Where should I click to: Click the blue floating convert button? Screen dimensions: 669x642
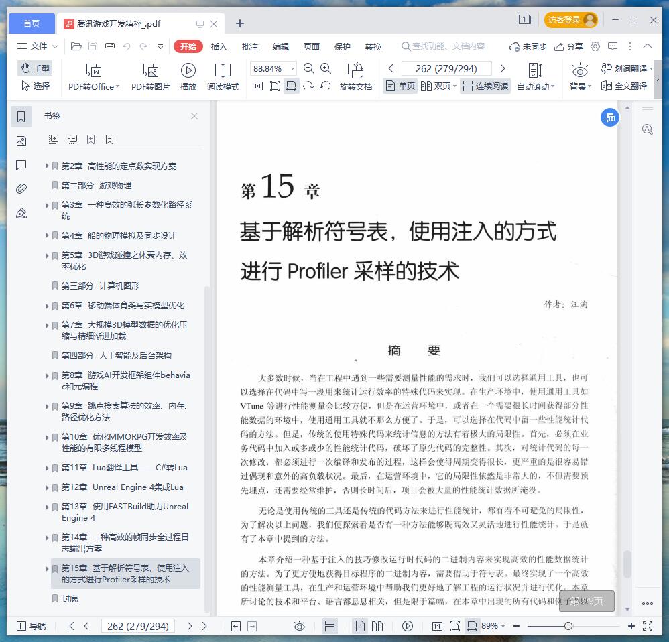[610, 117]
